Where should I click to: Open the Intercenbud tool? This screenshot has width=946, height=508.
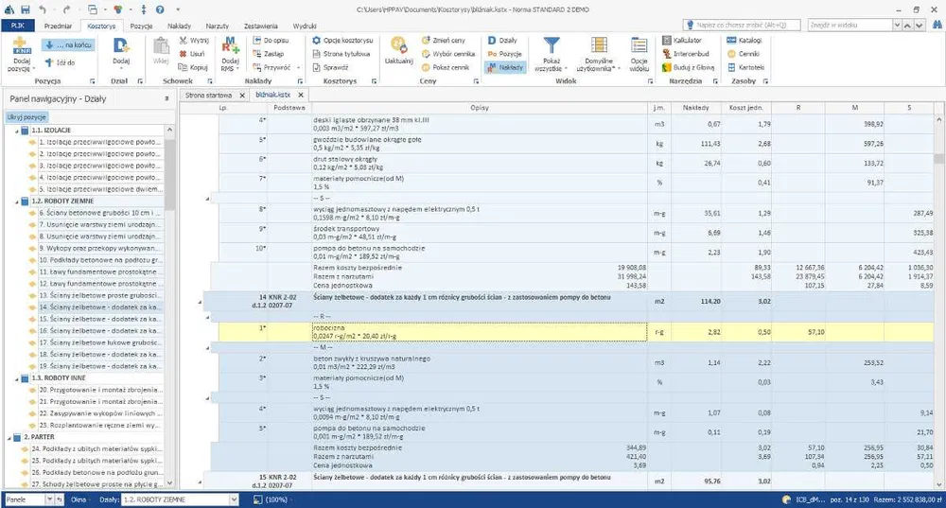tap(685, 54)
